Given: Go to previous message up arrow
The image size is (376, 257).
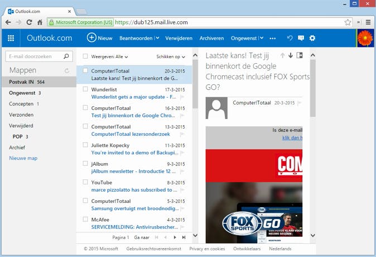Looking at the screenshot, I should tap(282, 55).
